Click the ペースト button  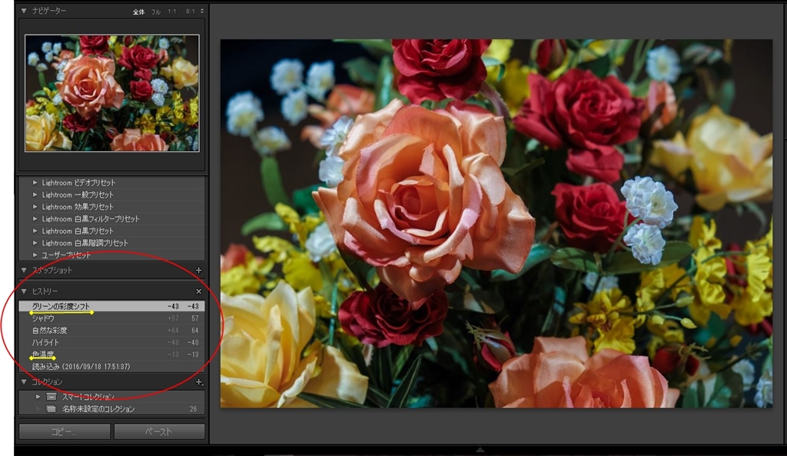click(159, 432)
